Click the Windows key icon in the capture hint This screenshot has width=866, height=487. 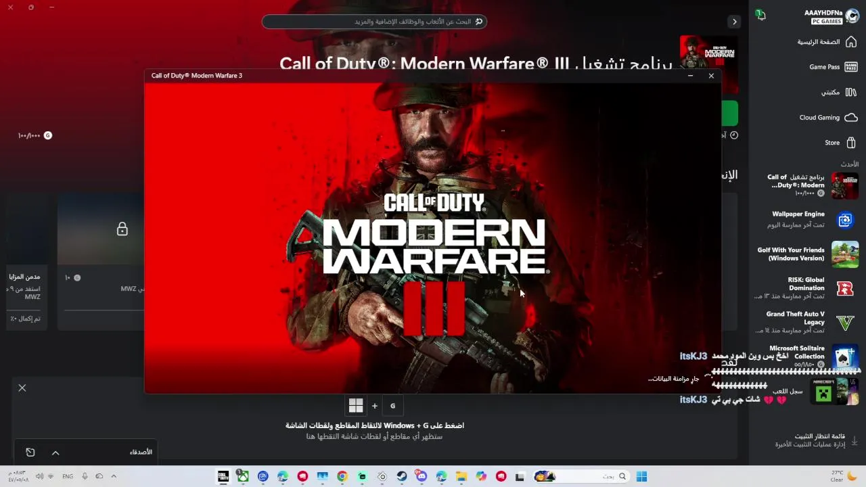356,406
